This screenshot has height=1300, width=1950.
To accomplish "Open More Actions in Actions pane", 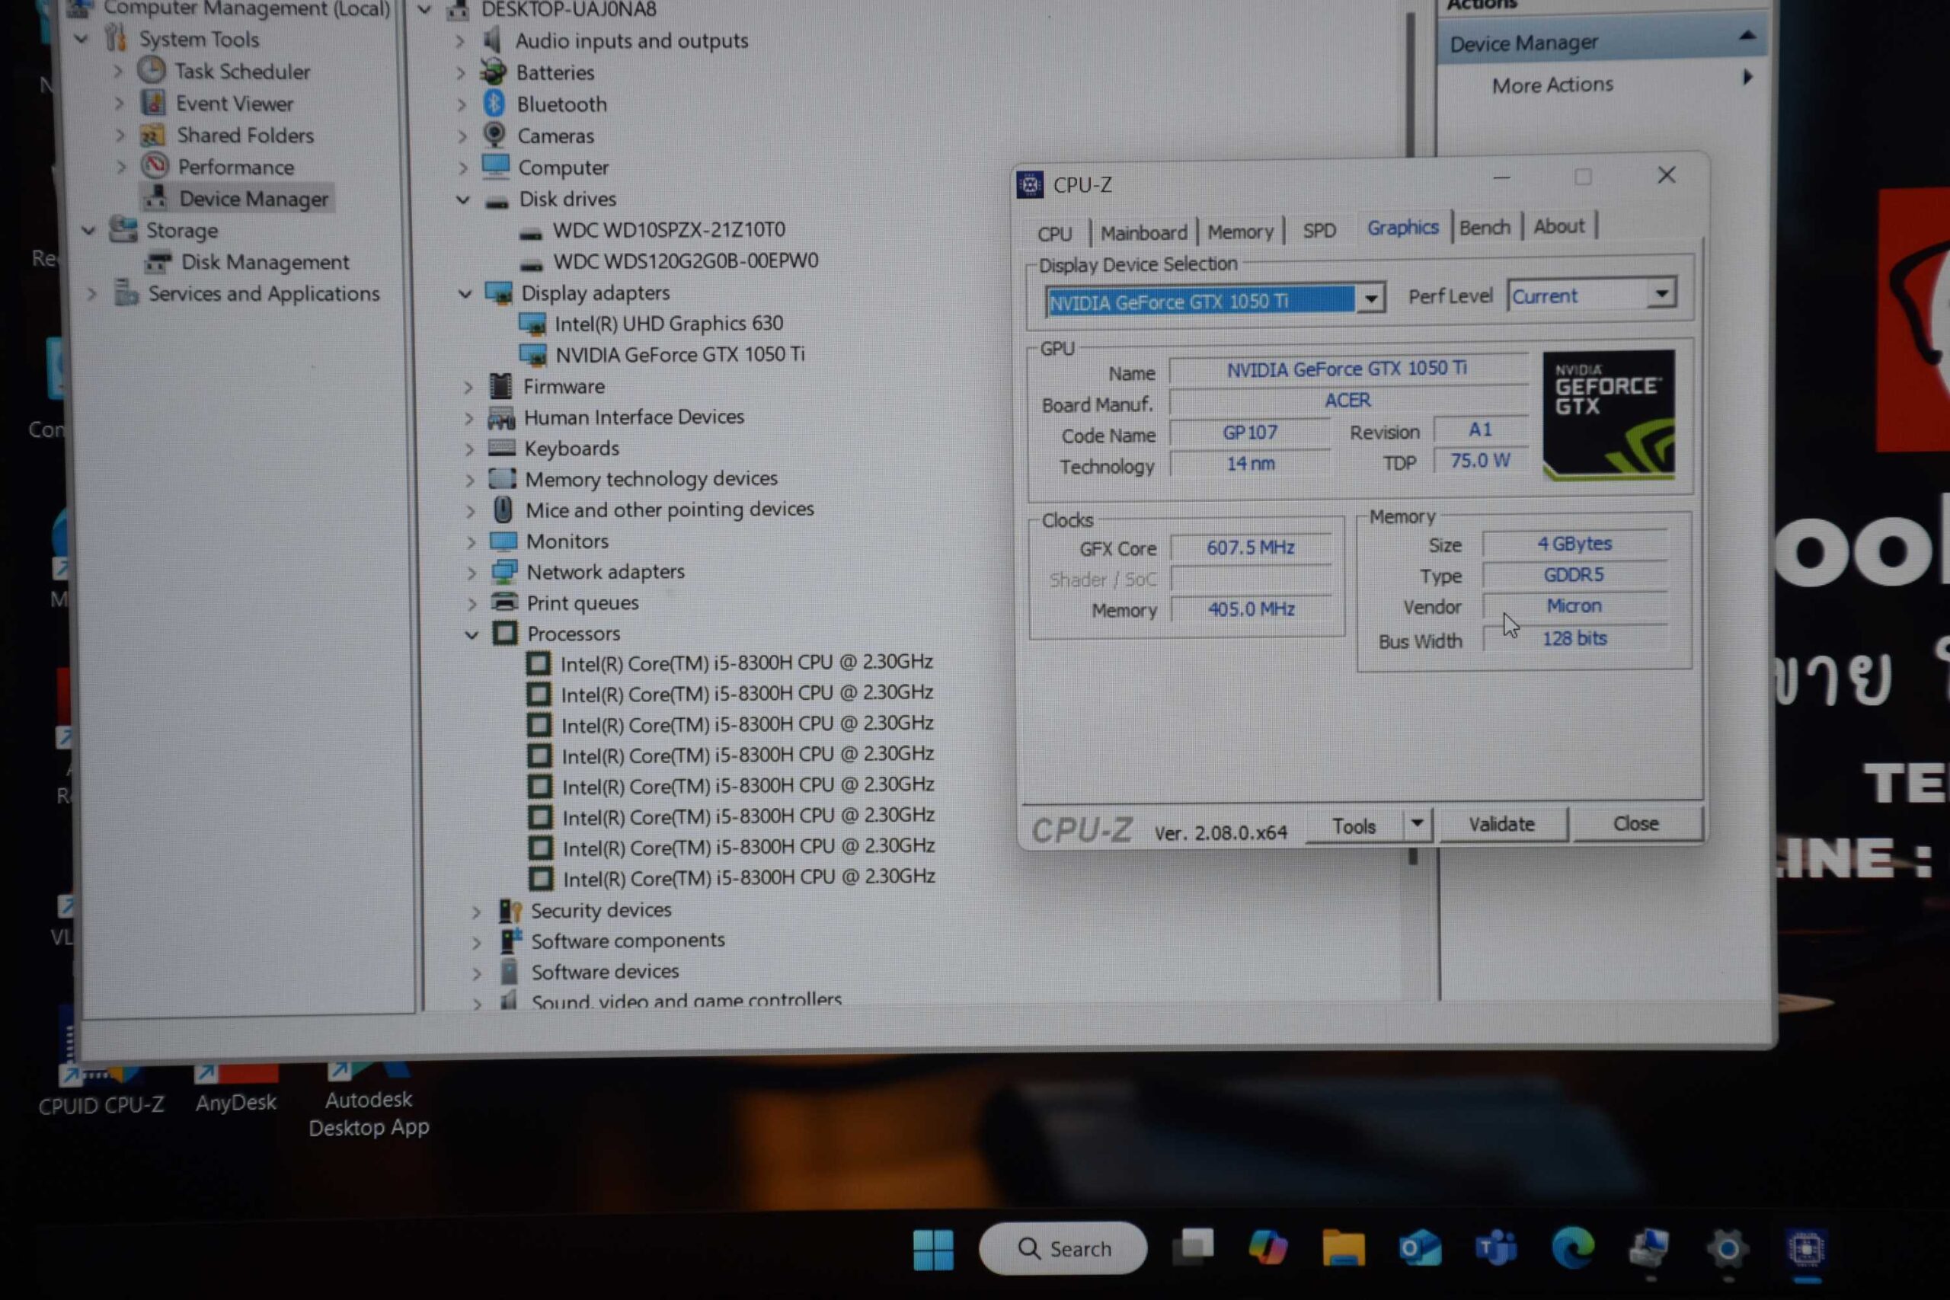I will coord(1552,85).
